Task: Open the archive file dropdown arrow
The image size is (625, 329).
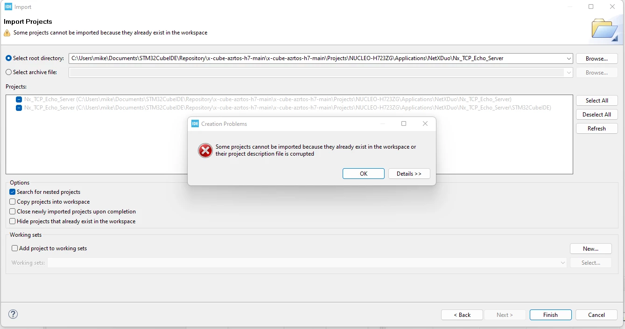Action: pos(569,73)
